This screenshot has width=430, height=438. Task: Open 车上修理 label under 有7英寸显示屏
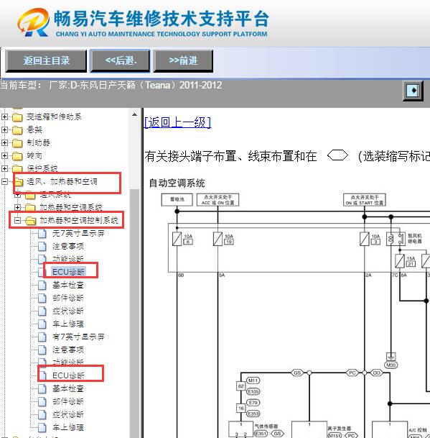[68, 427]
